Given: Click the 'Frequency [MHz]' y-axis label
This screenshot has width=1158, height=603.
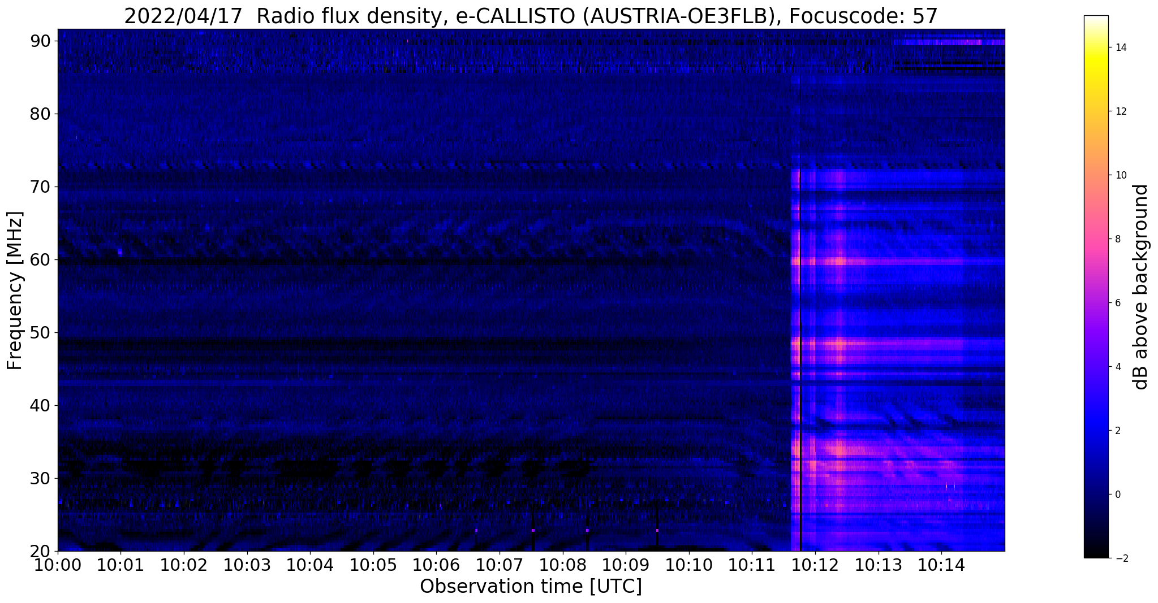Looking at the screenshot, I should point(15,290).
